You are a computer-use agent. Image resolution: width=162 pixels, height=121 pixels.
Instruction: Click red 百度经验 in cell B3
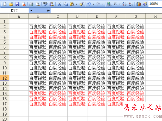pyautogui.click(x=38, y=32)
